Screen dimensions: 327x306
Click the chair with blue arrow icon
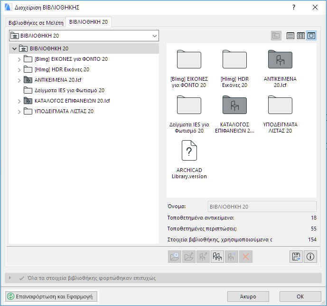[x=231, y=257]
